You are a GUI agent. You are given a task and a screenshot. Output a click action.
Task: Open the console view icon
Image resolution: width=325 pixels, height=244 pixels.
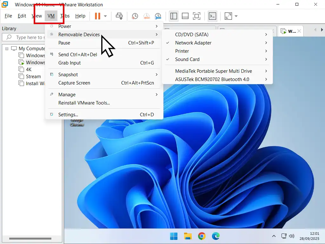point(212,16)
